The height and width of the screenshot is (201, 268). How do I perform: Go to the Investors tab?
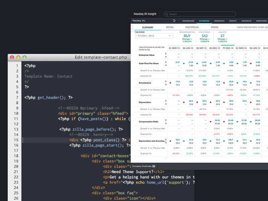click(261, 21)
